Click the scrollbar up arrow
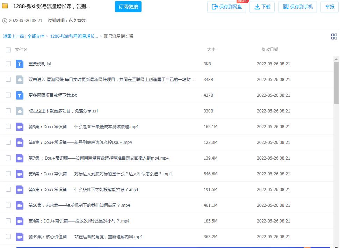The width and height of the screenshot is (340, 248). click(336, 59)
